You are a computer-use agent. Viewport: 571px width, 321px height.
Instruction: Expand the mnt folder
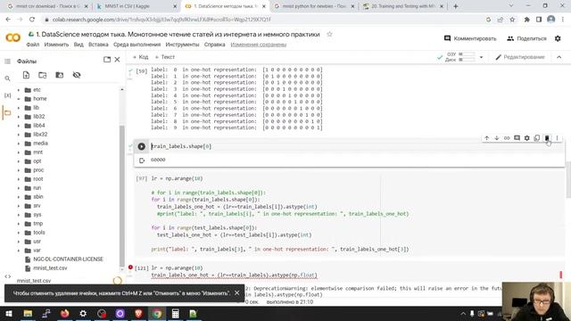click(19, 152)
